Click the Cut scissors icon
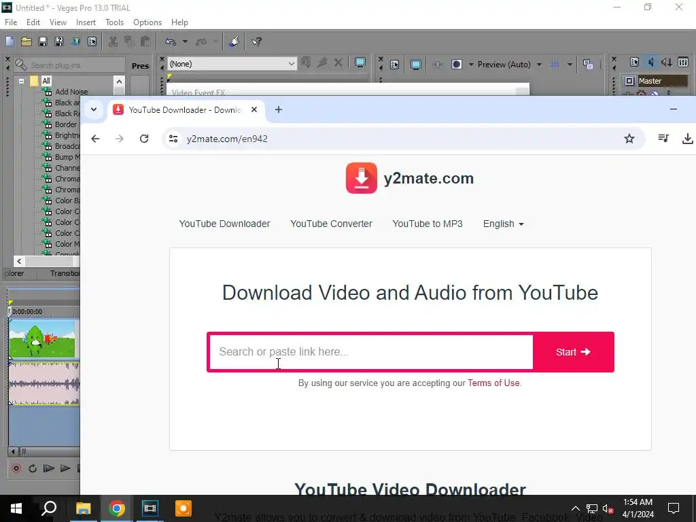This screenshot has height=522, width=696. 113,41
